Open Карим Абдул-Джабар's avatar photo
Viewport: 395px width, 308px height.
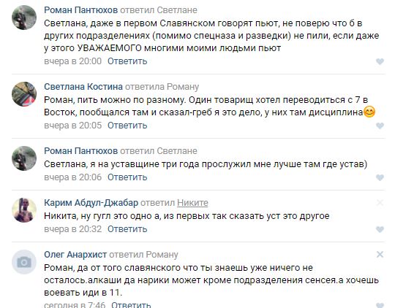tap(24, 210)
